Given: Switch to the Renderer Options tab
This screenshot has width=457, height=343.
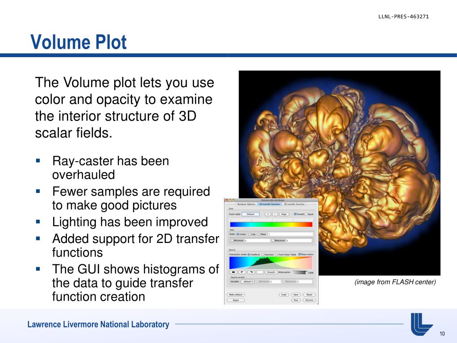Looking at the screenshot, I should click(x=246, y=204).
